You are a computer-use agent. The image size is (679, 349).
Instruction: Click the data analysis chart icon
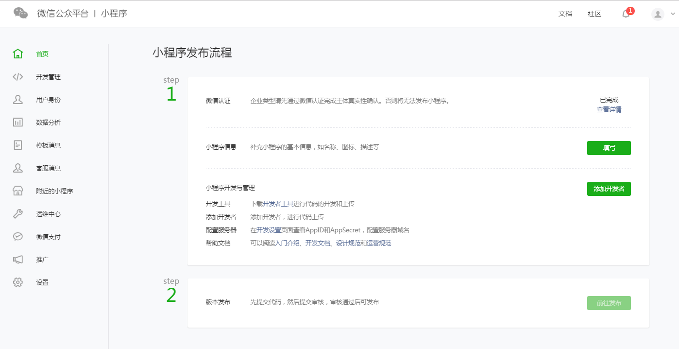(x=18, y=122)
